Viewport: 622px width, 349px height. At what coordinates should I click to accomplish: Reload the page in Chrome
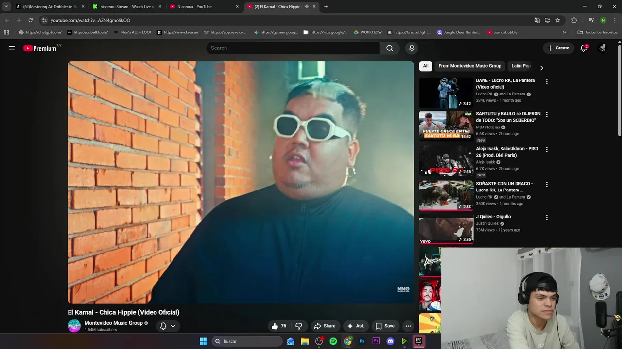tap(30, 20)
